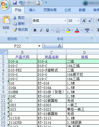The height and width of the screenshot is (127, 99).
Task: Open 字体 group dialog launcher
Action: pyautogui.click(x=92, y=38)
